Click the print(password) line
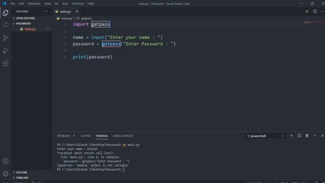Image resolution: width=325 pixels, height=183 pixels. coord(92,57)
